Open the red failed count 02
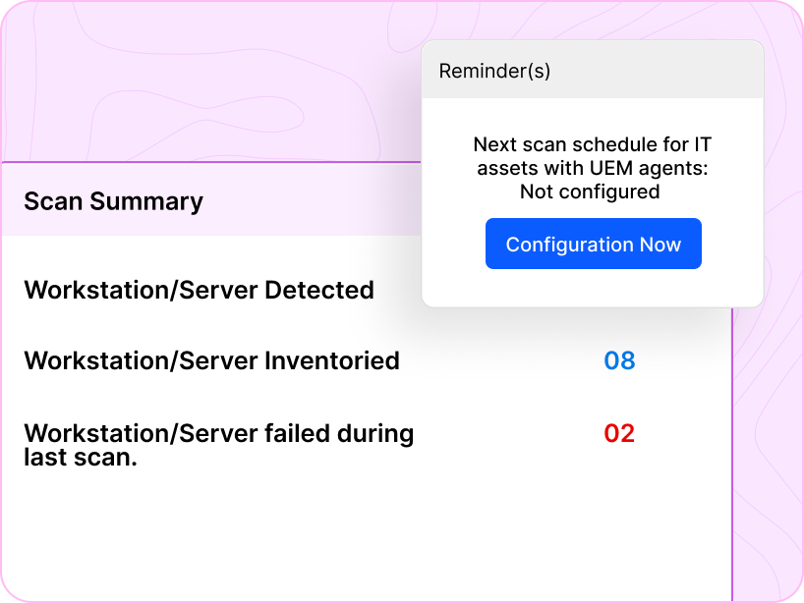Image resolution: width=804 pixels, height=603 pixels. click(x=619, y=433)
